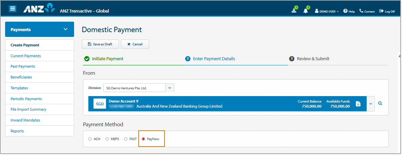Click the Current Balance 750,000.00 value

(312, 106)
